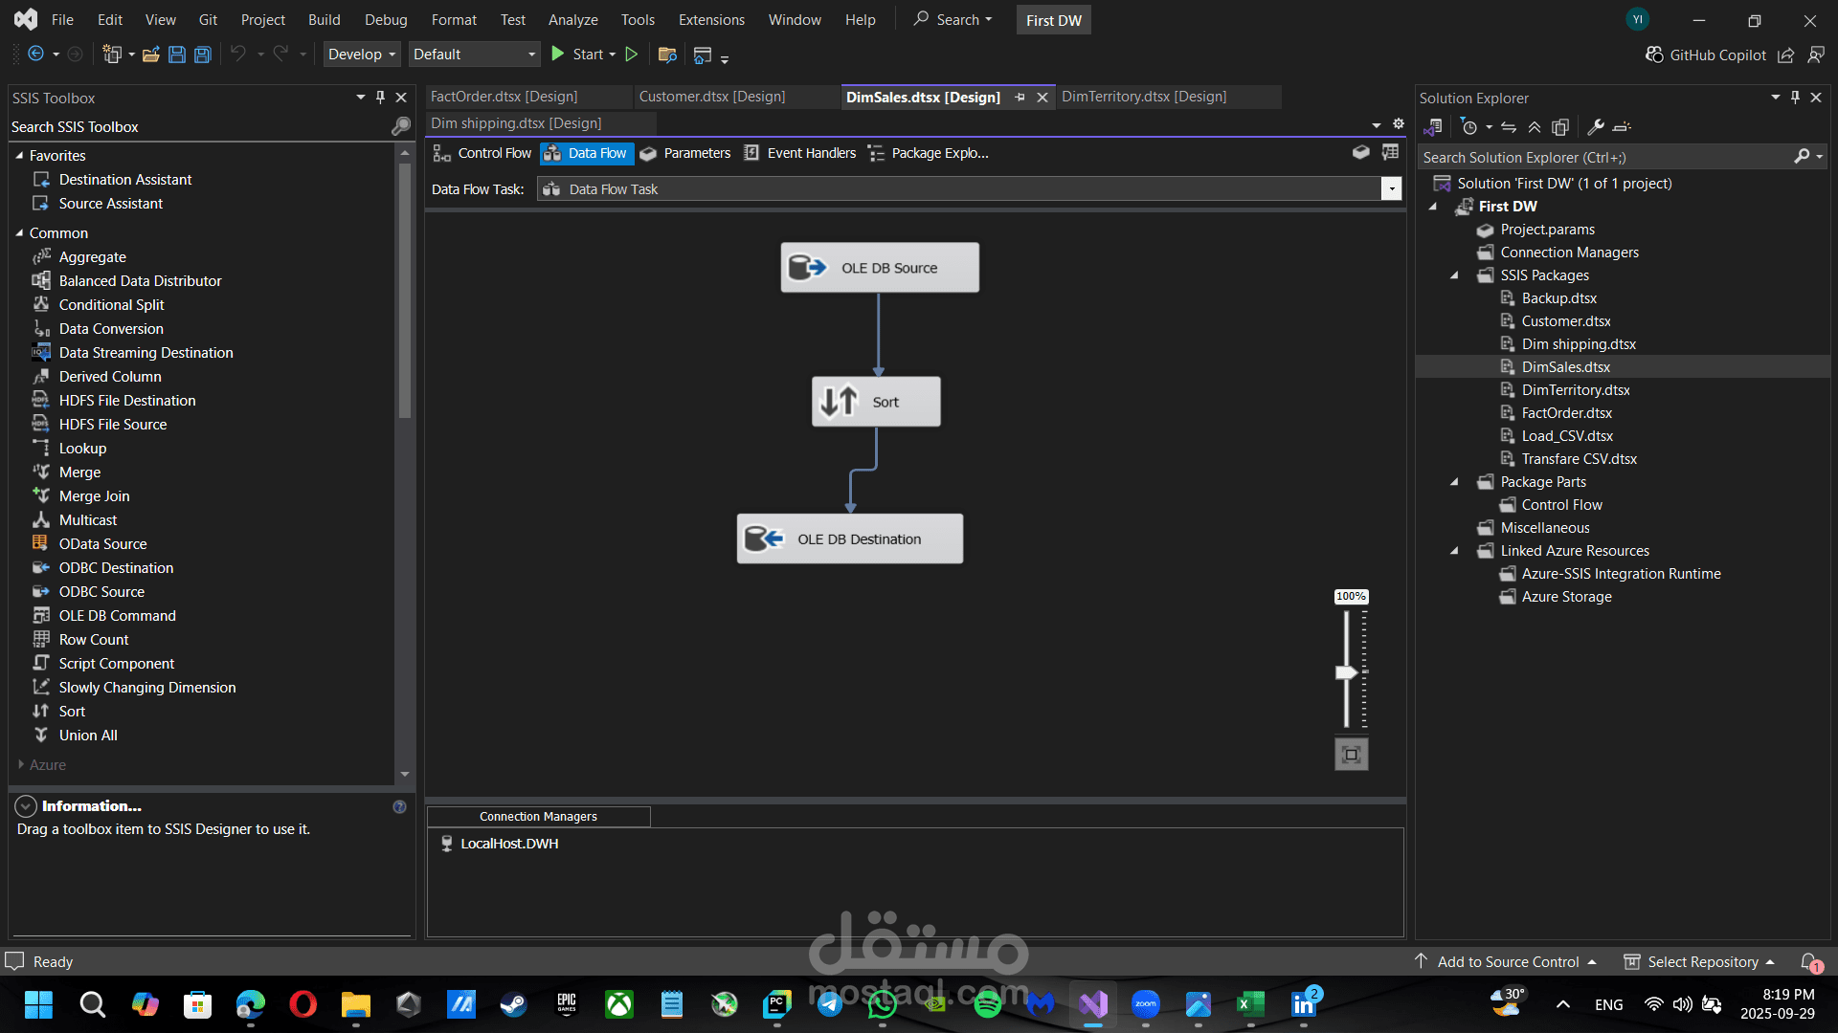Click Add to Source Control
This screenshot has width=1838, height=1033.
pyautogui.click(x=1508, y=962)
